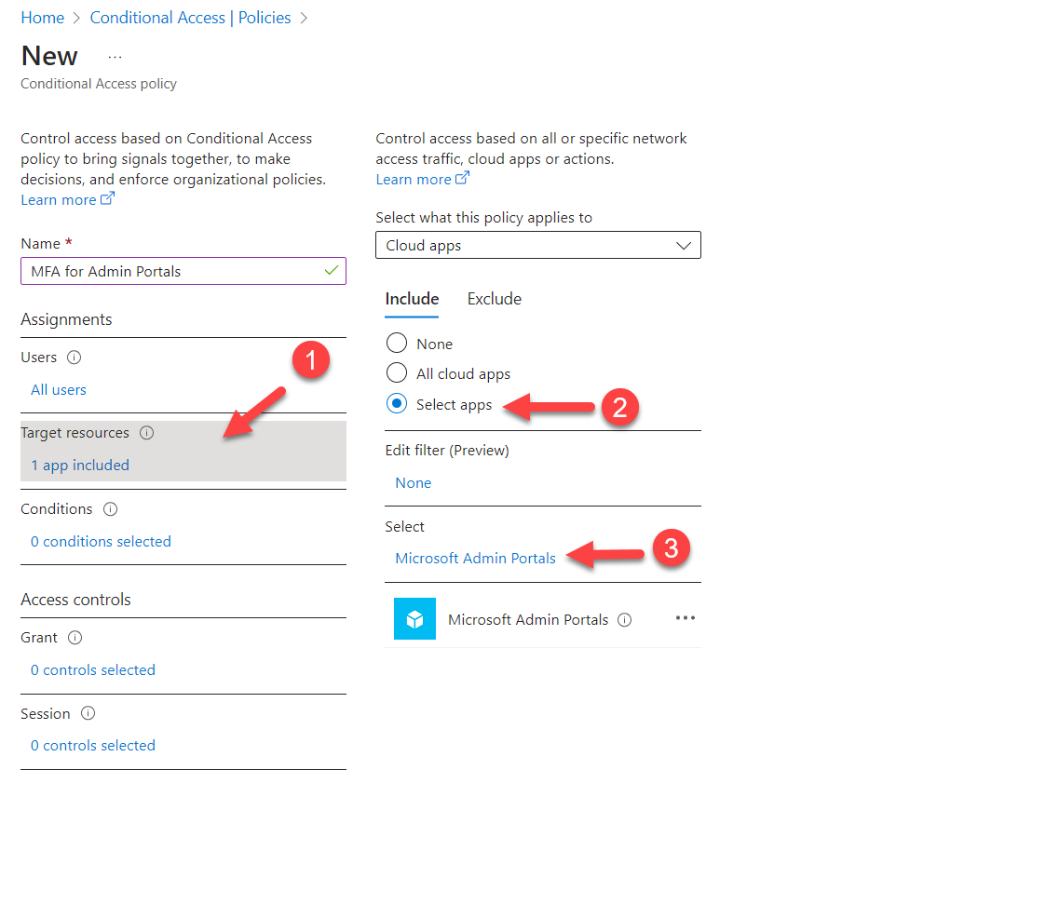Switch to the Include tab
This screenshot has width=1059, height=905.
point(412,299)
